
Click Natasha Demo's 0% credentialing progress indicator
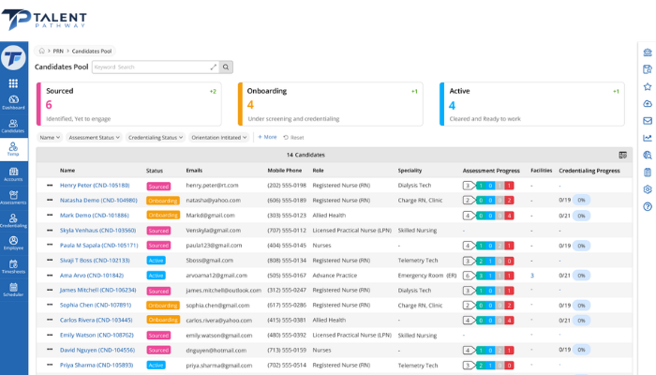(581, 200)
